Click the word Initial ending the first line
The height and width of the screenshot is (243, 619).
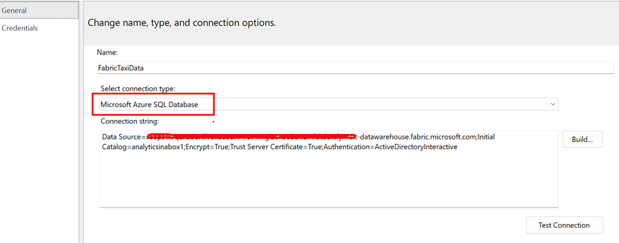[x=485, y=138]
